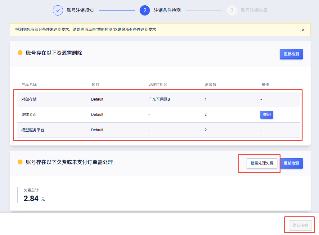The image size is (319, 235).
Task: Click 重新检测 in the arrears section
Action: pos(291,163)
